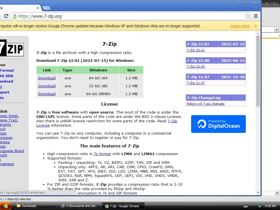This screenshot has width=280, height=210.
Task: Open the 7-Zip 22.00 news link
Action: (x=196, y=66)
